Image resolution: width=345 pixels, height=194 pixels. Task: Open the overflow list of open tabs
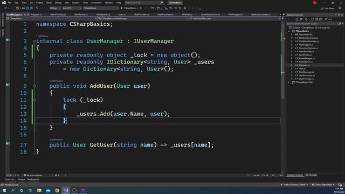click(280, 15)
